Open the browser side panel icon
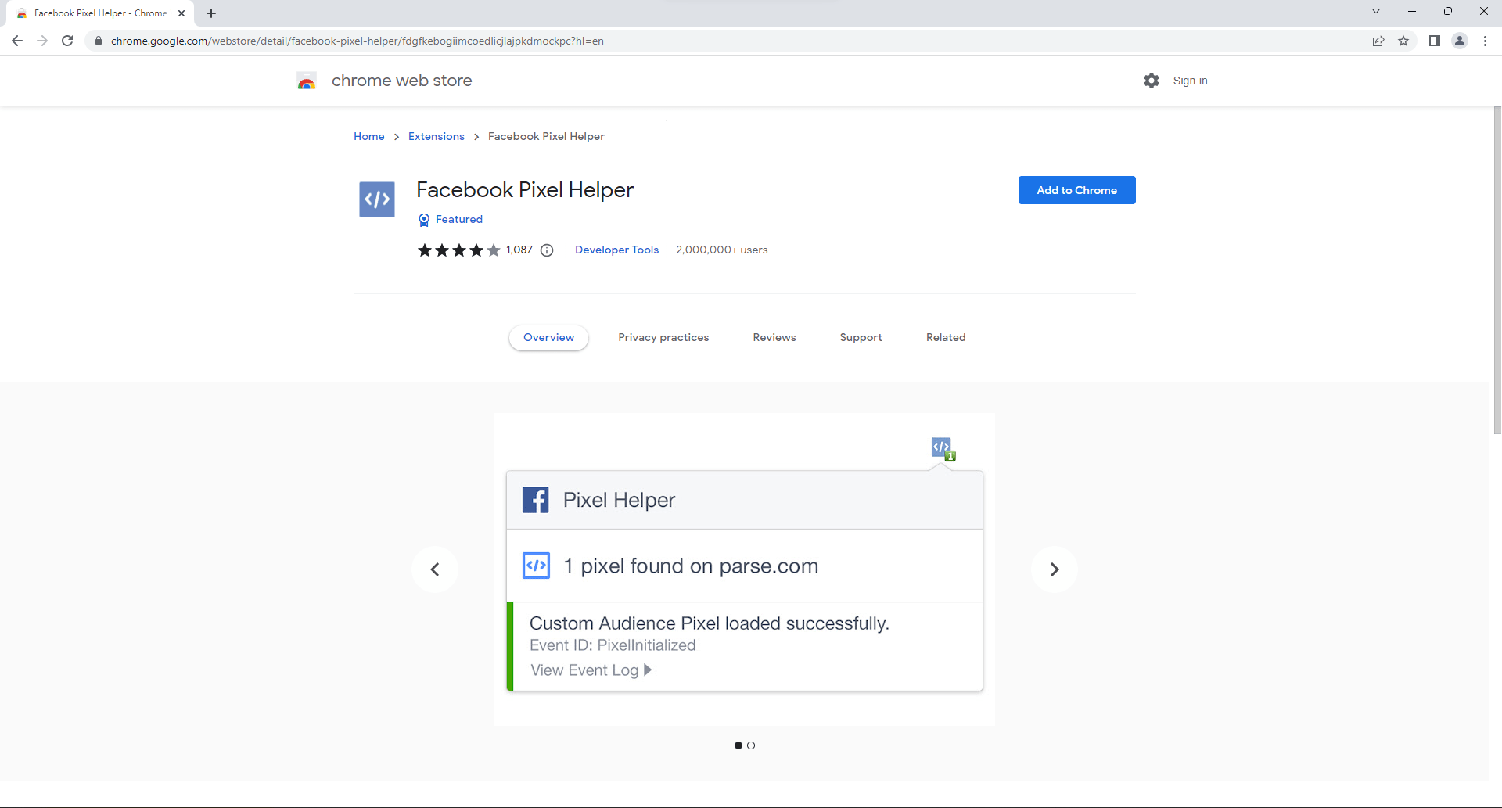 coord(1434,41)
